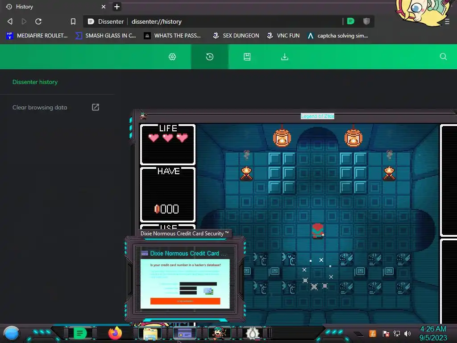The image size is (457, 343).
Task: Go back to the previous page
Action: (x=10, y=21)
